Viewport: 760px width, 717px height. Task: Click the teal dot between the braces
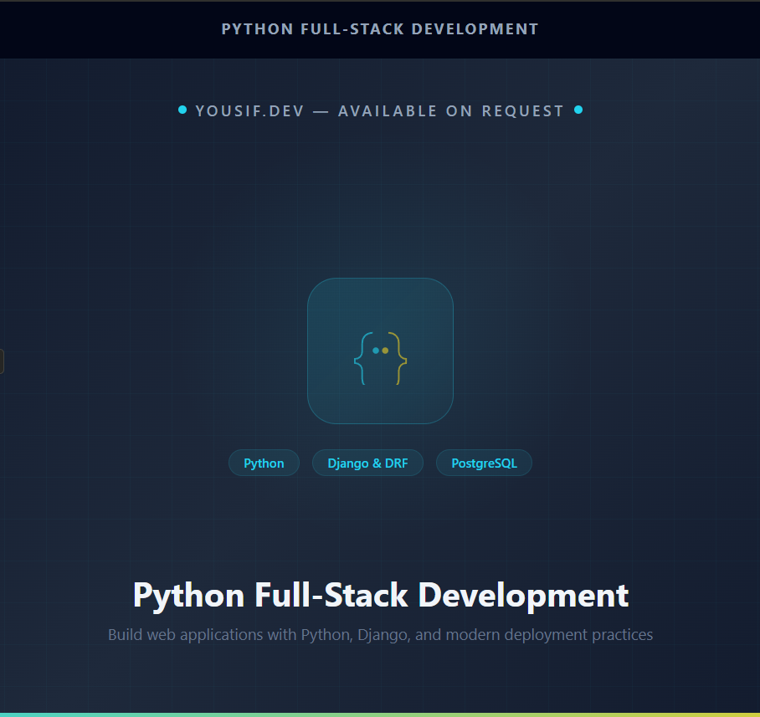pyautogui.click(x=376, y=351)
